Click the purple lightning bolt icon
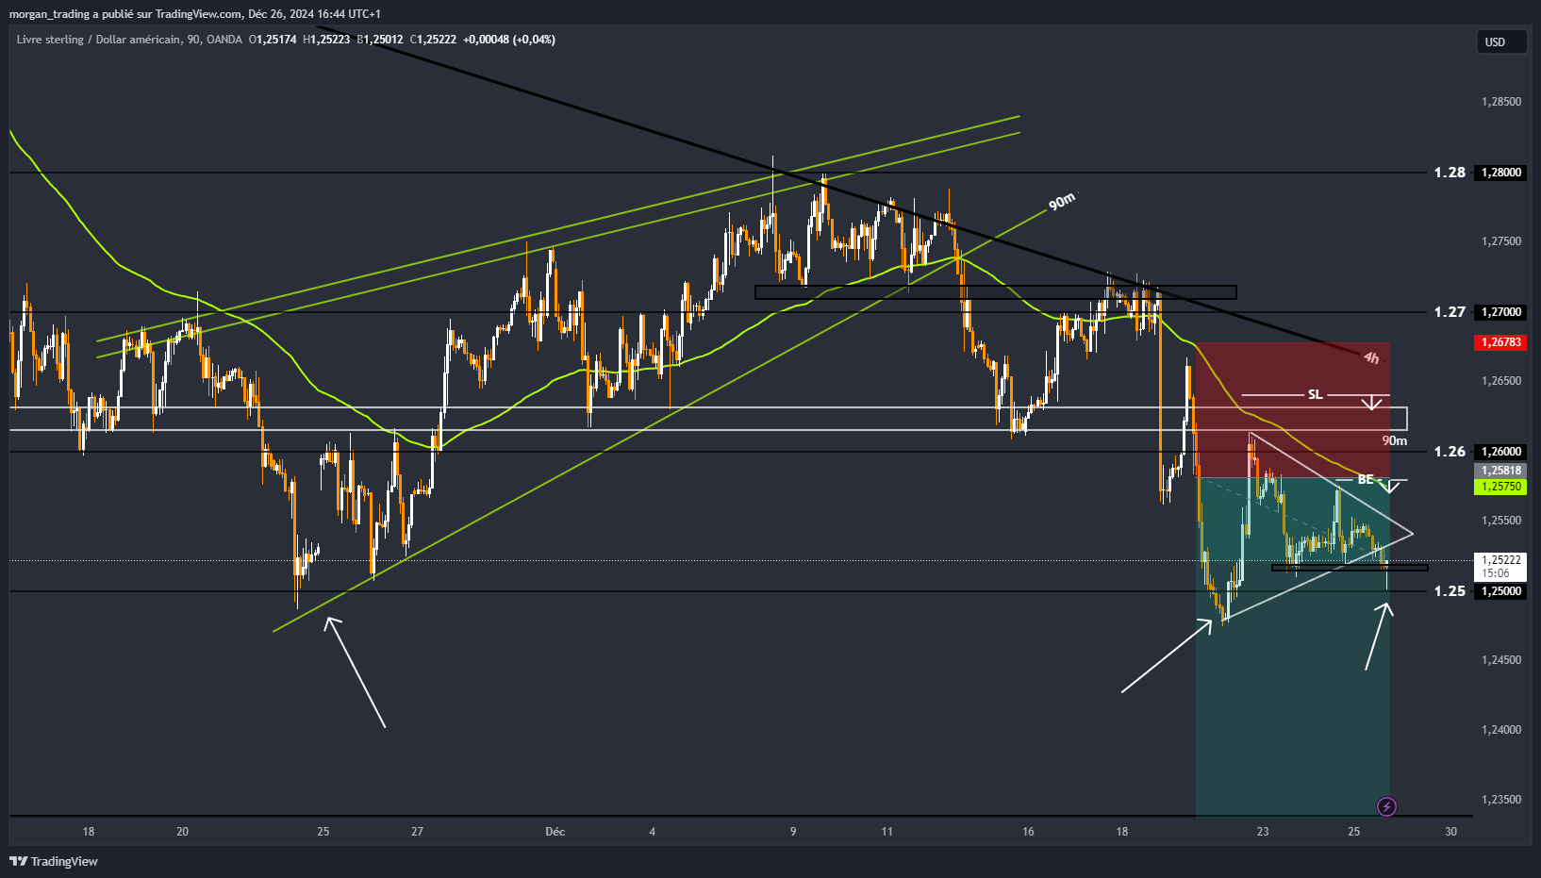Screen dimensions: 1541x878 tap(1386, 806)
